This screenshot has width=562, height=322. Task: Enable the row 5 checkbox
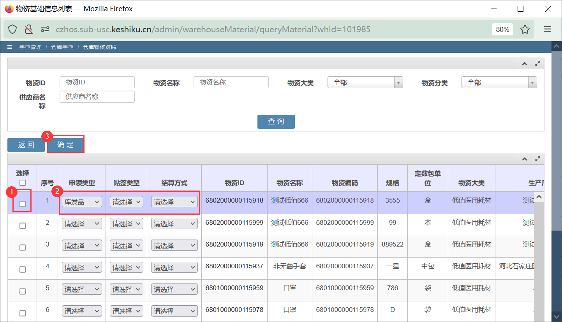[x=23, y=291]
